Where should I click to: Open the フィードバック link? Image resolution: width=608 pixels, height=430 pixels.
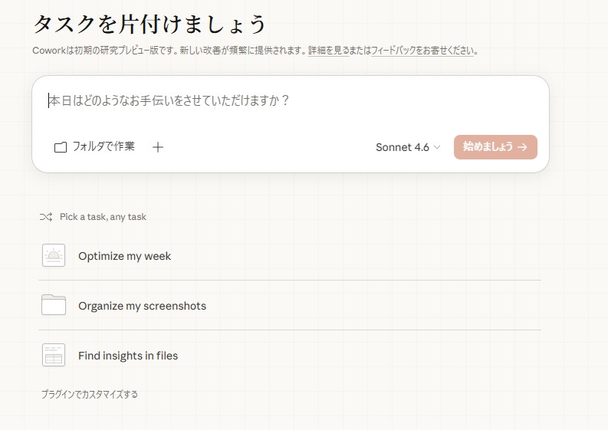393,51
